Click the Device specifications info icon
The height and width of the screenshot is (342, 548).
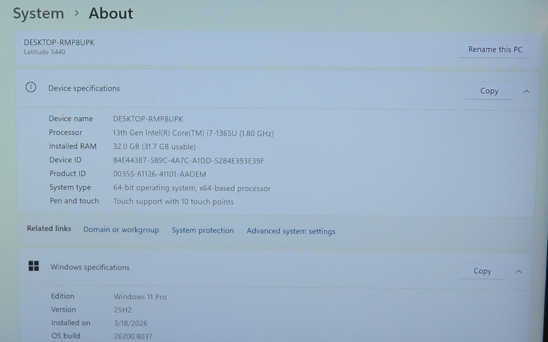31,87
